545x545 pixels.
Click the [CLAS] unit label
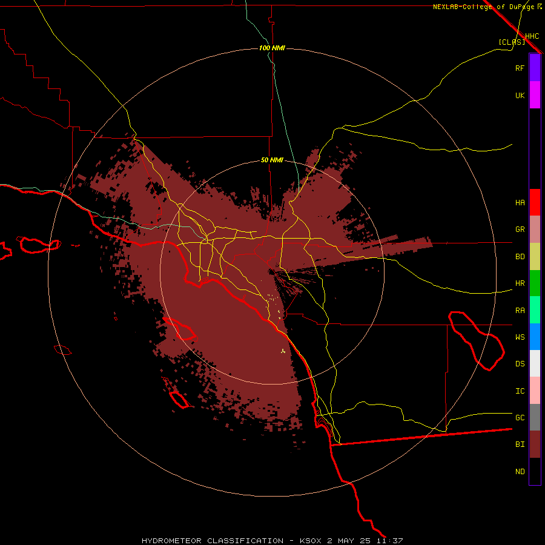(512, 42)
